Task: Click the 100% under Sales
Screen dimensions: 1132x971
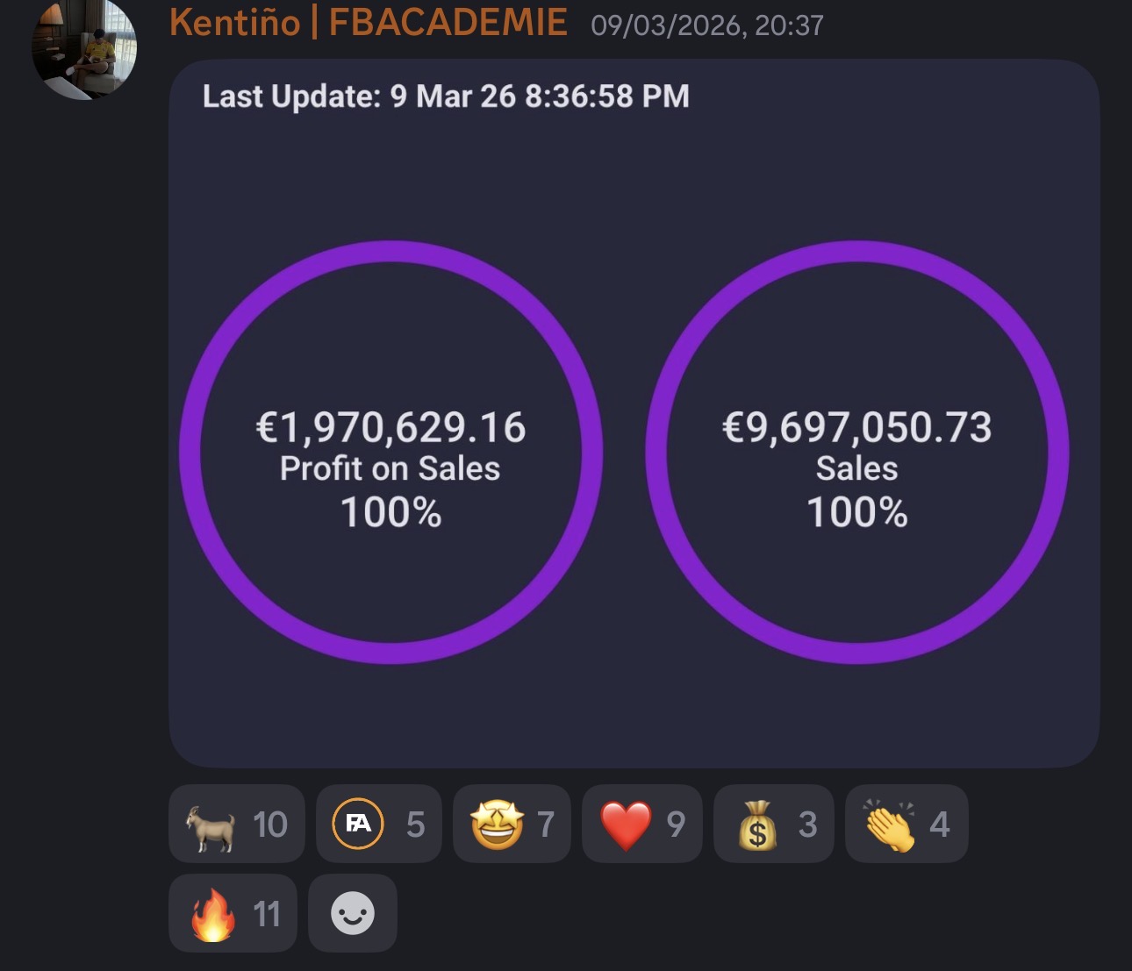Action: [x=856, y=512]
